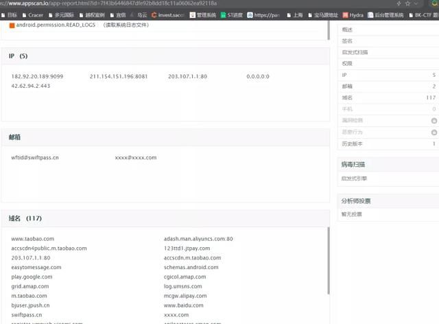Click play.google.com in the domain list
The height and width of the screenshot is (324, 439).
(x=32, y=277)
